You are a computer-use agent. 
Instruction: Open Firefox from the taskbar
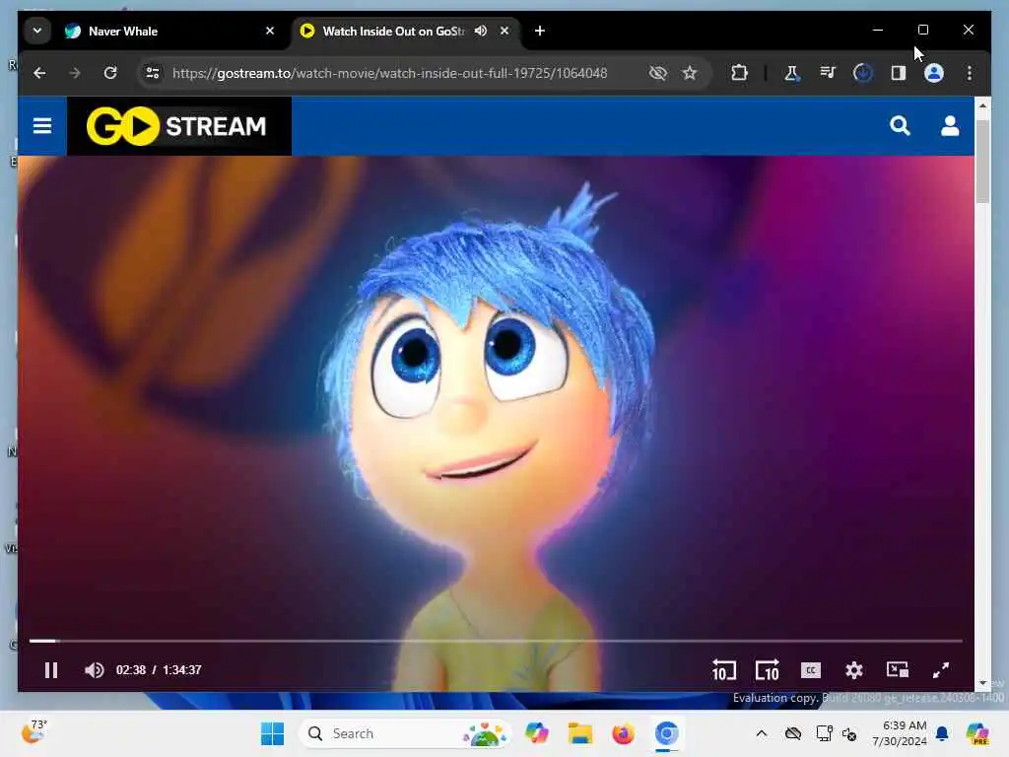point(623,733)
